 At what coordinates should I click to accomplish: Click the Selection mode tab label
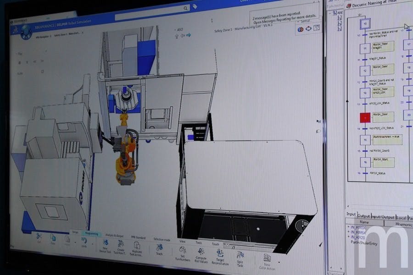162,239
